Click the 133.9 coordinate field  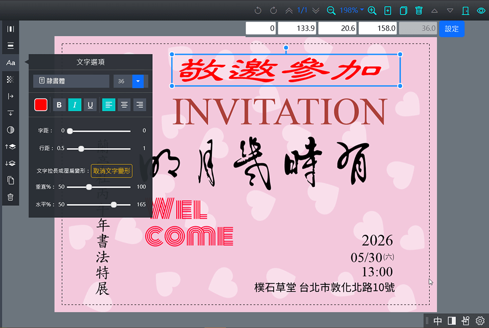pos(297,28)
